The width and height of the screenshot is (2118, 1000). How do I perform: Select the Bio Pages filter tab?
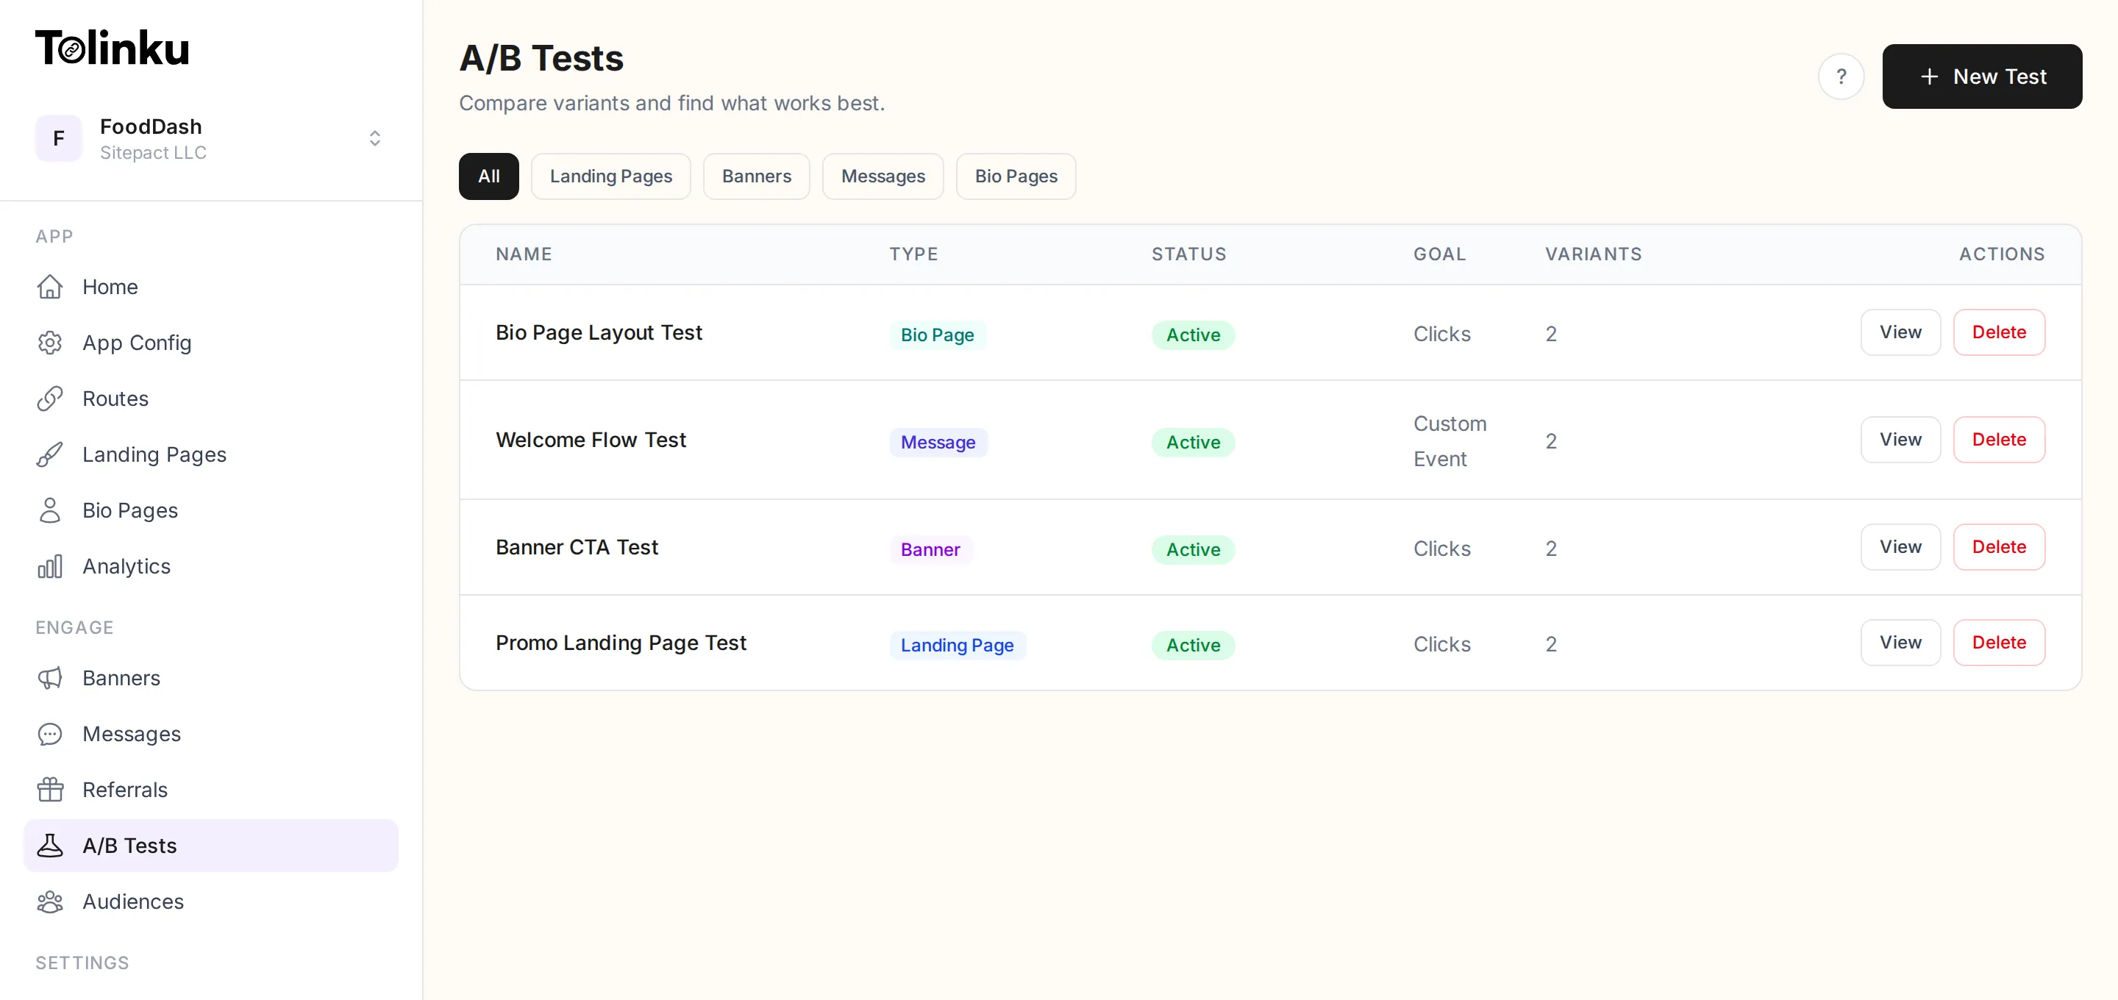1016,176
